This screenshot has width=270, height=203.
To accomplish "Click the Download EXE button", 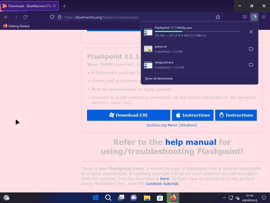I will pyautogui.click(x=128, y=115).
